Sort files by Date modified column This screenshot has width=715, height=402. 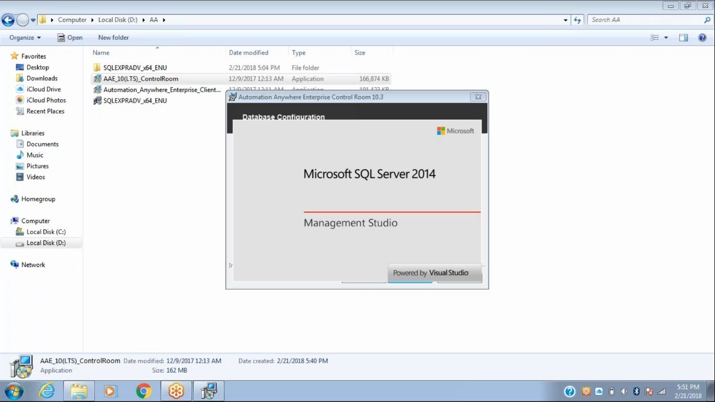[257, 53]
